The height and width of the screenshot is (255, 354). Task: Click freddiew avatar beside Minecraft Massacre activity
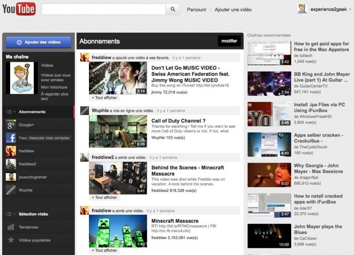(x=85, y=210)
